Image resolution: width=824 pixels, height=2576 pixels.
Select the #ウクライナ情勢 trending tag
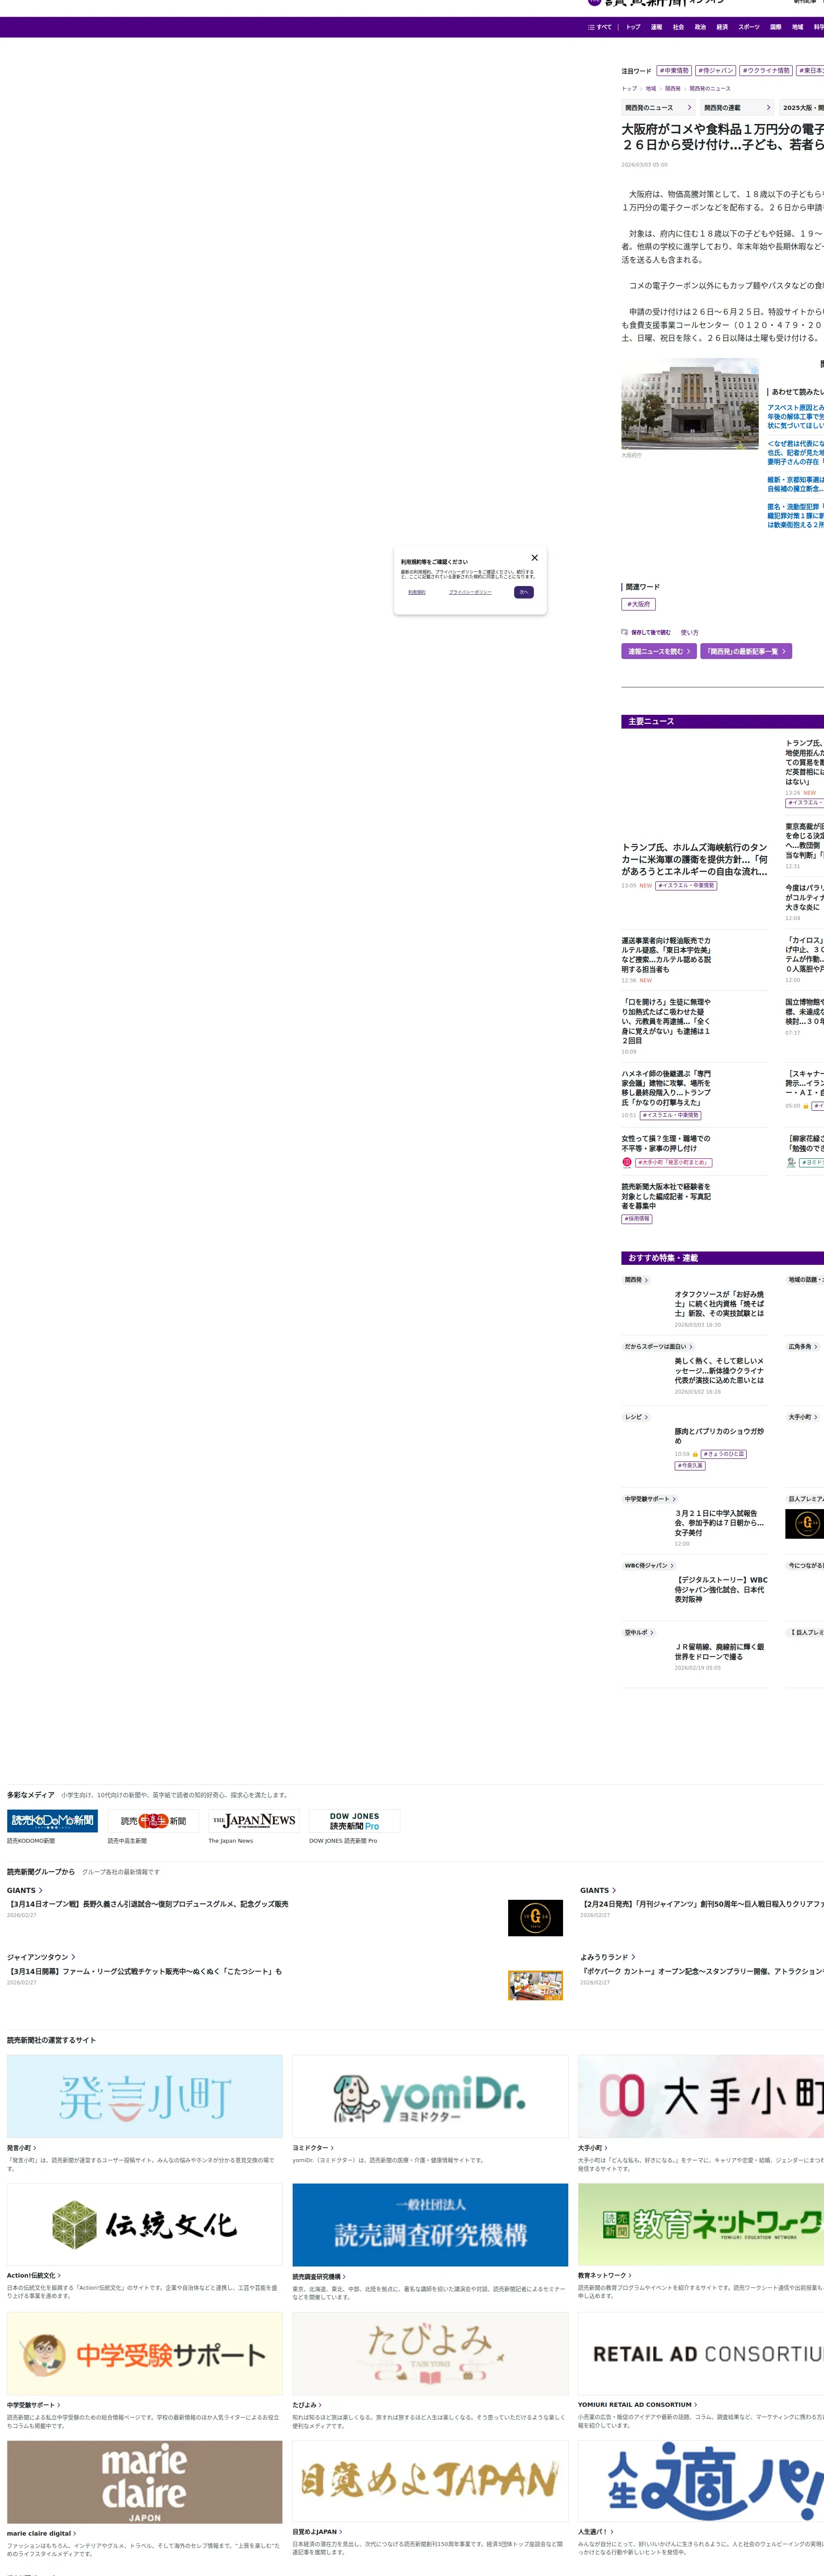766,71
